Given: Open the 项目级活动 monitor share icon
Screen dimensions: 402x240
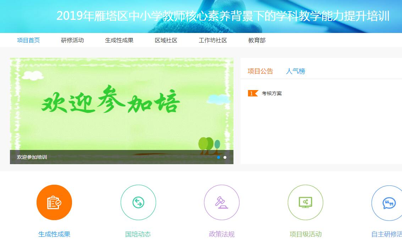Looking at the screenshot, I should click(x=305, y=202).
